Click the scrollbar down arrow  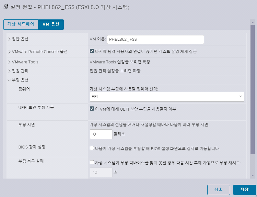coord(252,176)
